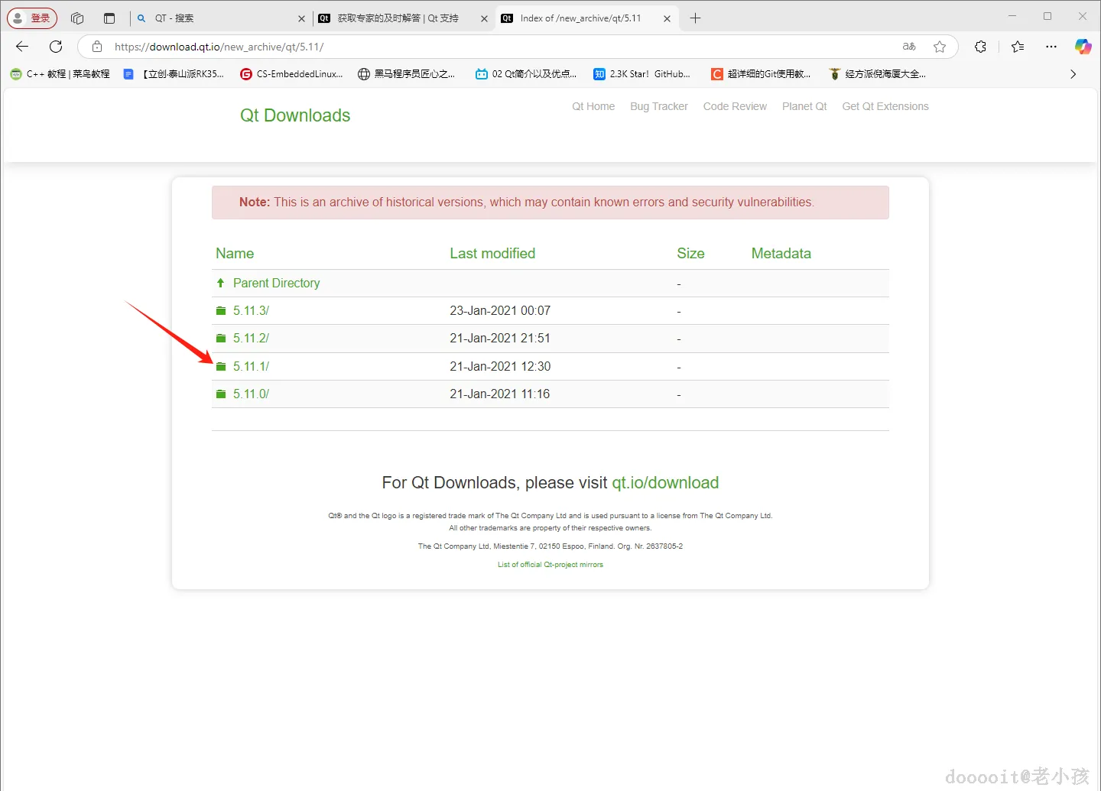Expand the bookmarks bar overflow chevron
1101x791 pixels.
(x=1073, y=74)
